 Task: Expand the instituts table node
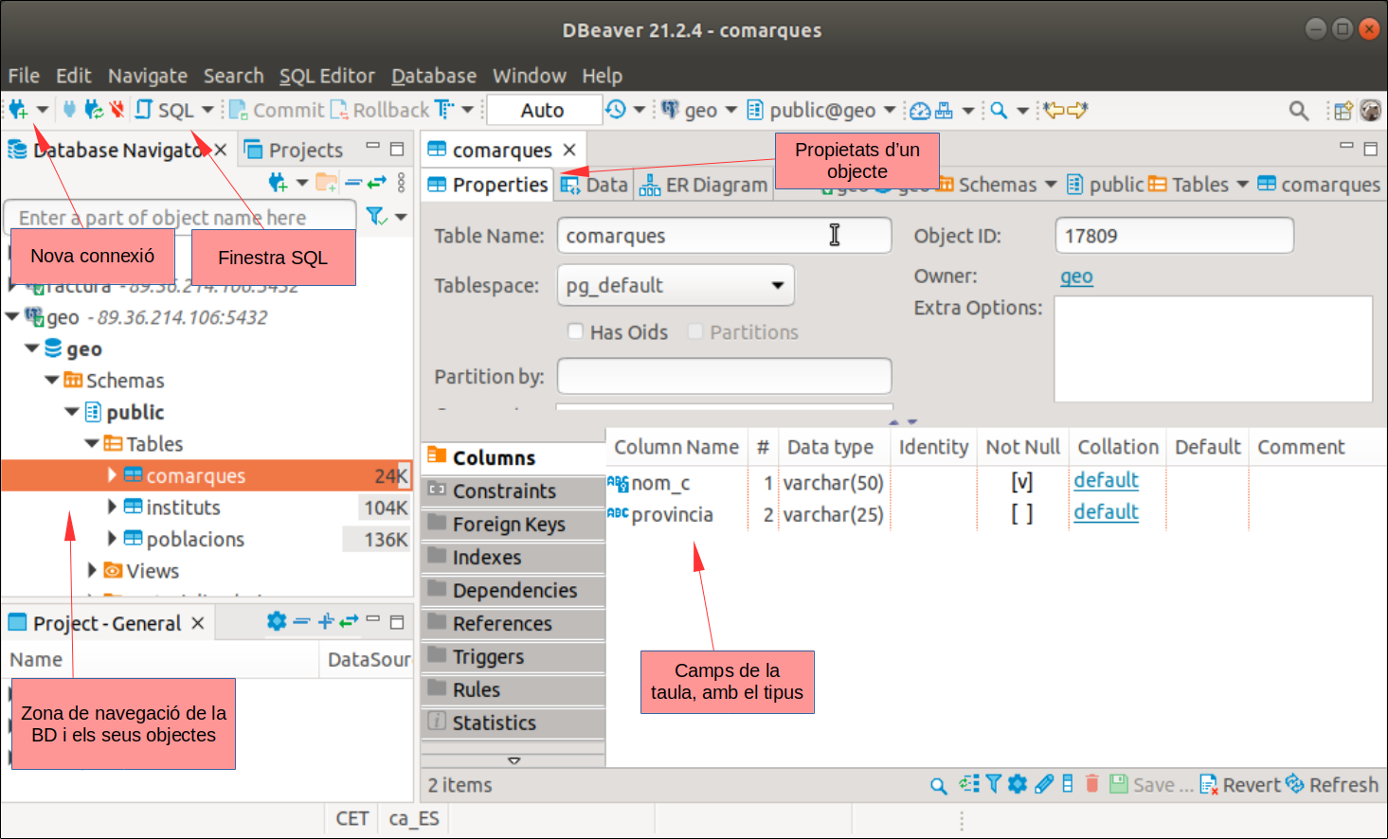click(112, 508)
